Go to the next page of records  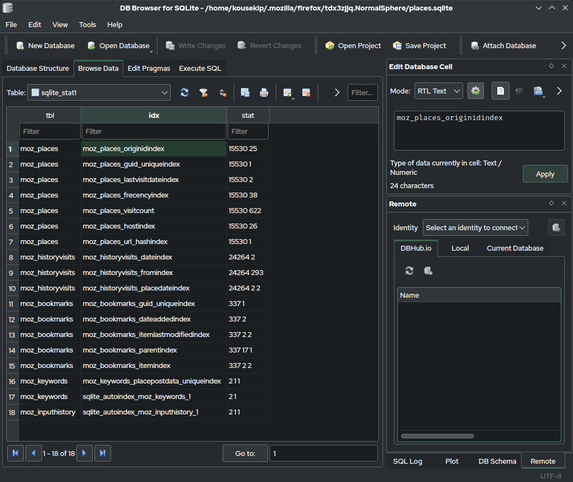tap(85, 453)
